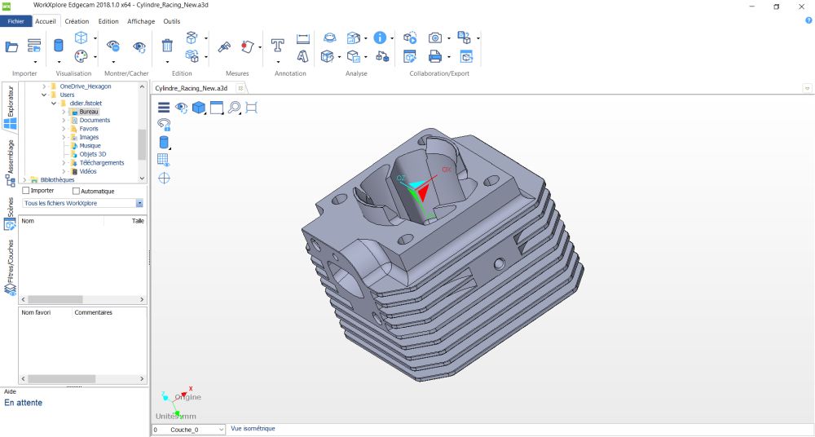Open the Filtres/Couches side tab
The width and height of the screenshot is (815, 437).
pos(10,267)
